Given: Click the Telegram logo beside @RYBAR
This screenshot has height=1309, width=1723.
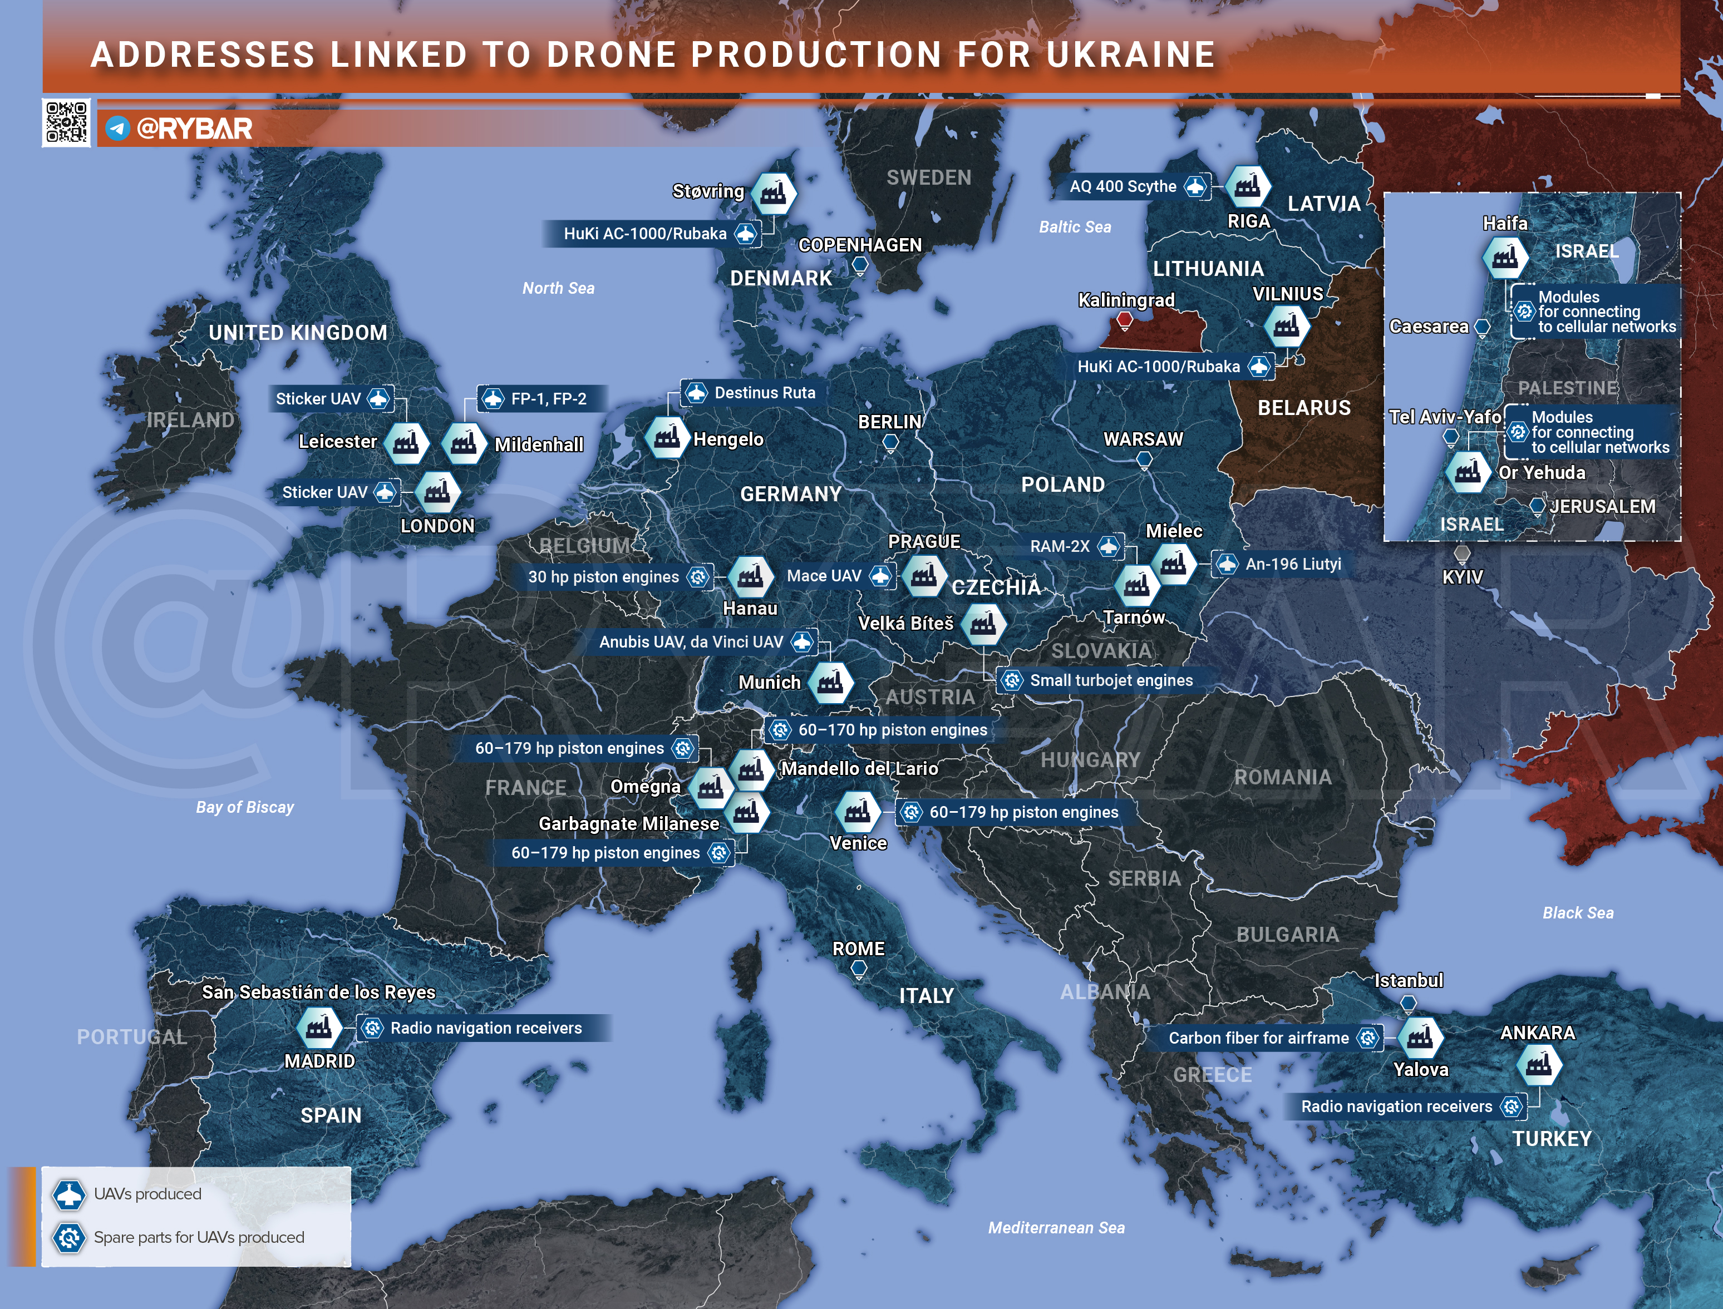Looking at the screenshot, I should tap(117, 128).
